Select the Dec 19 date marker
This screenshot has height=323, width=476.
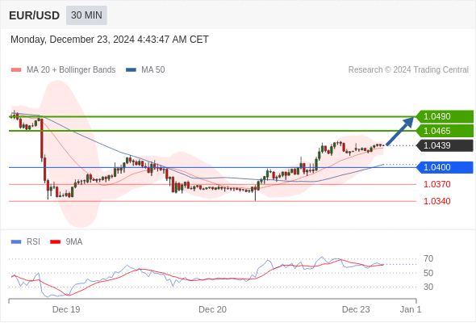click(x=66, y=309)
